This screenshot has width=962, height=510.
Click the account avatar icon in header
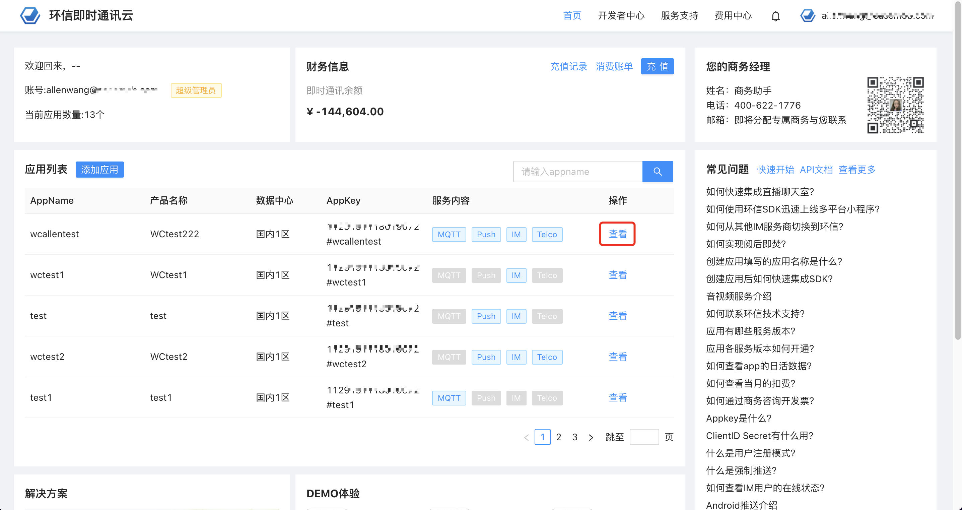(808, 15)
